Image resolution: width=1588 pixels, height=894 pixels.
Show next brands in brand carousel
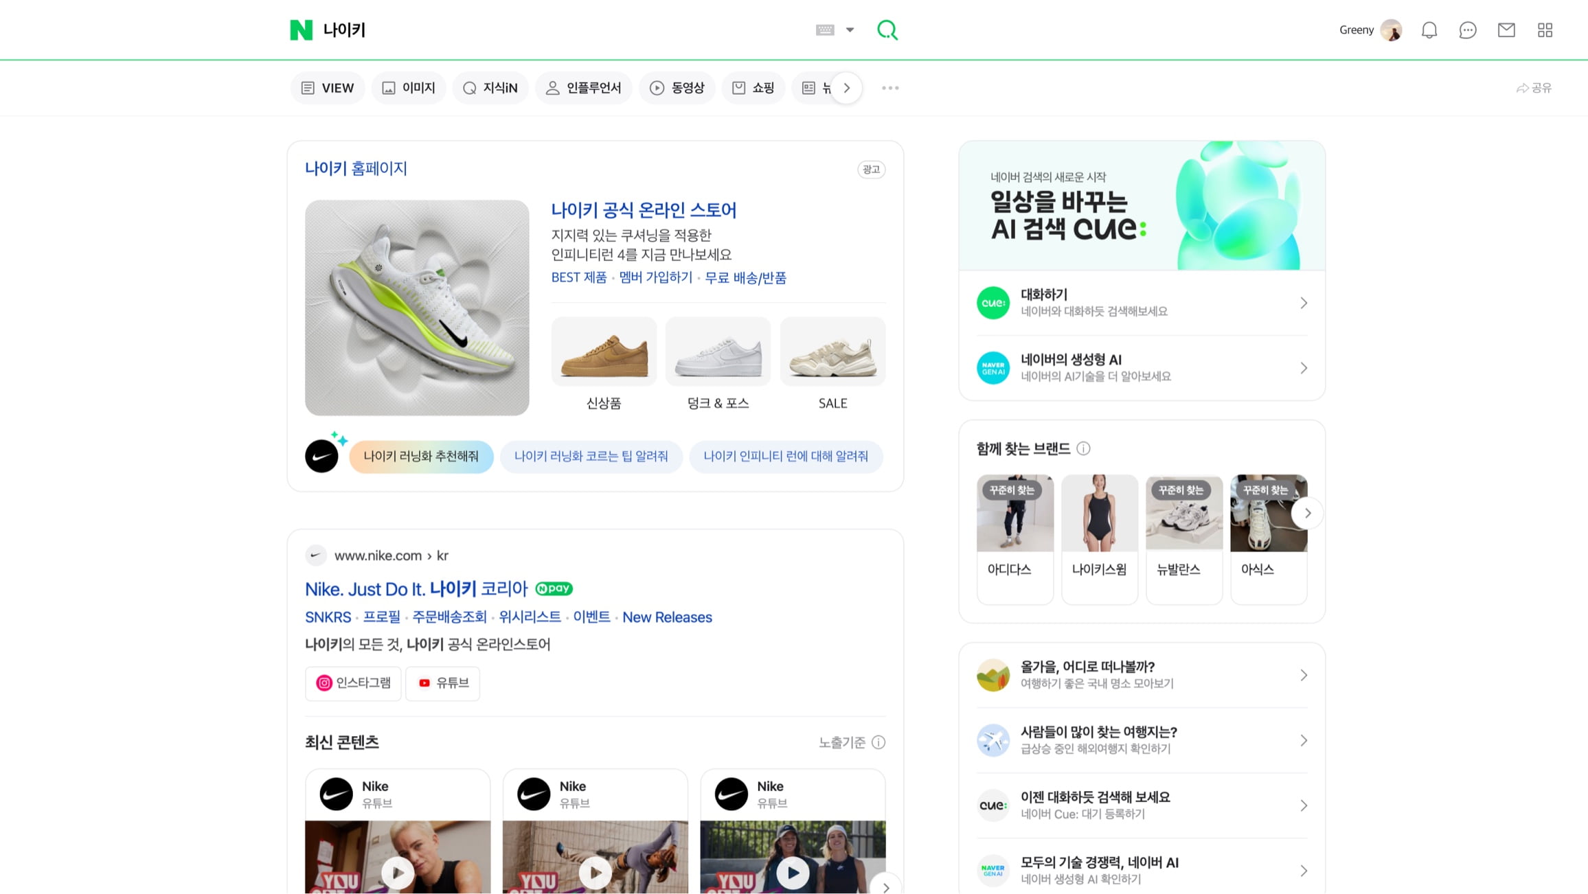1307,513
